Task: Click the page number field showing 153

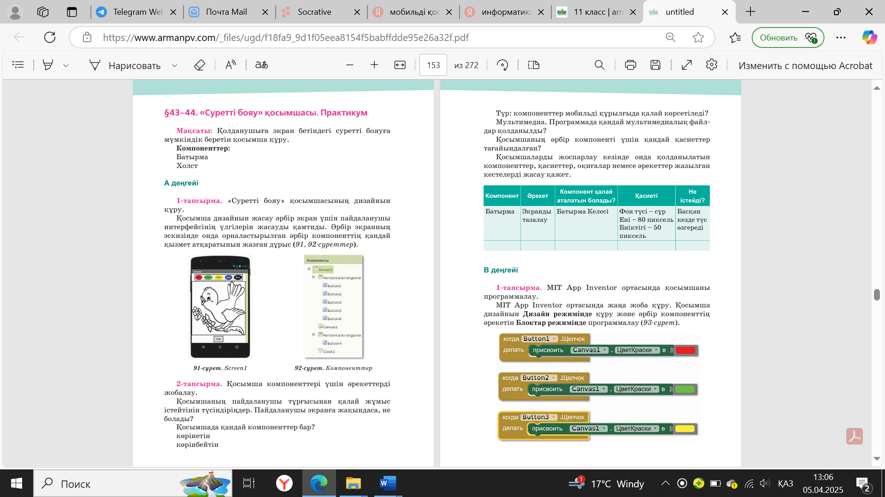Action: point(433,65)
